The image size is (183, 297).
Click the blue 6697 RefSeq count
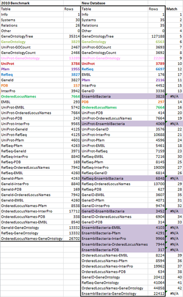[x=156, y=69]
